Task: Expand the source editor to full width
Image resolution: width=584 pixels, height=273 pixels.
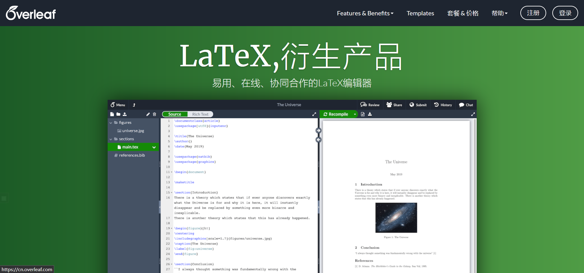Action: (x=314, y=114)
